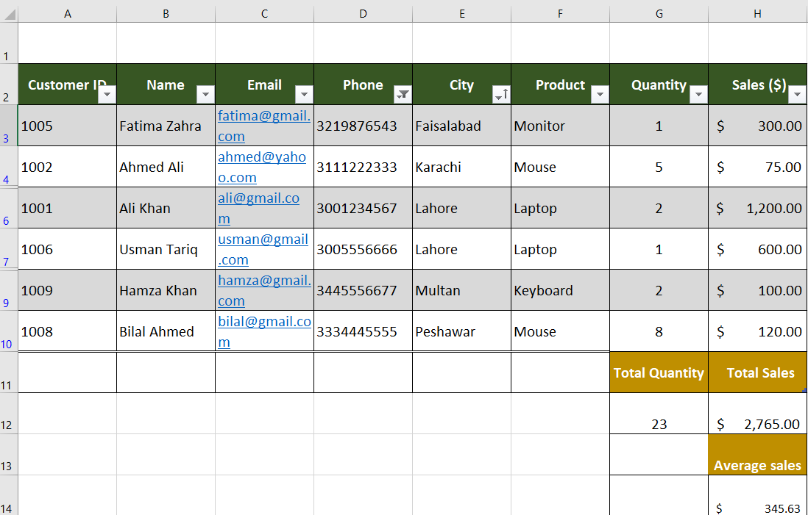Select the Multan city cell
The height and width of the screenshot is (515, 808).
click(x=461, y=290)
